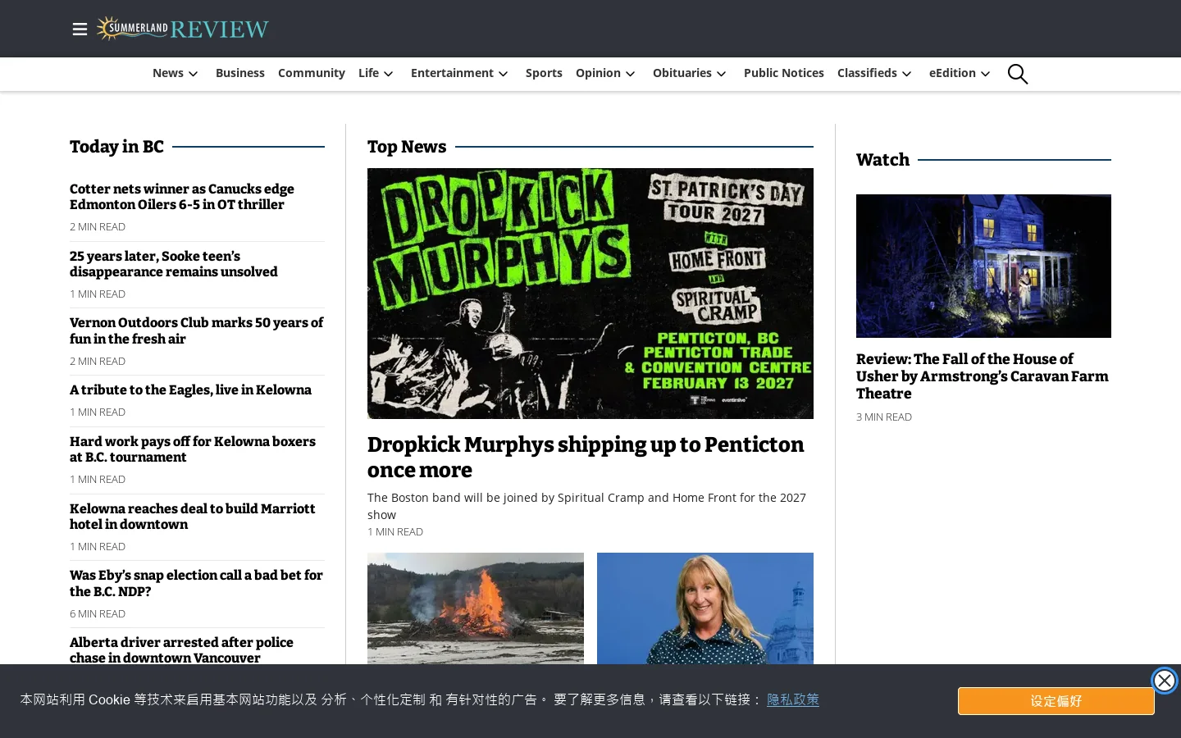The height and width of the screenshot is (738, 1181).
Task: Expand the Obituaries dropdown chevron
Action: click(x=722, y=74)
